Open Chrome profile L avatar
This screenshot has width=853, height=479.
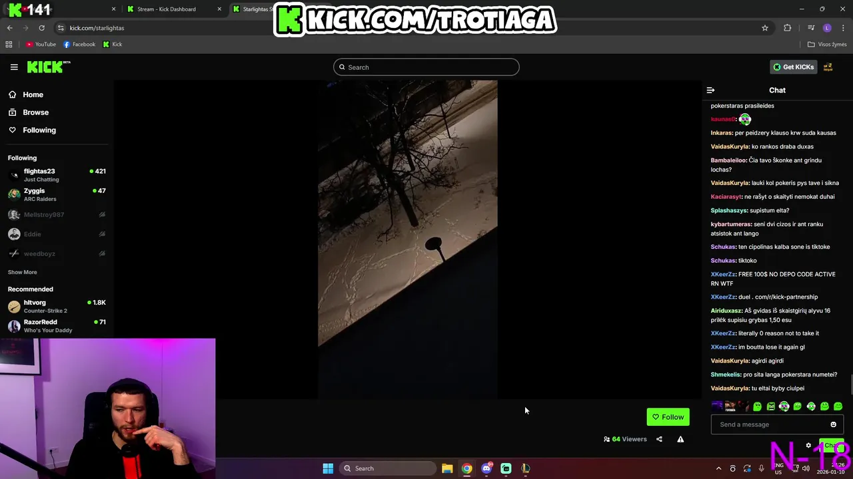click(827, 28)
